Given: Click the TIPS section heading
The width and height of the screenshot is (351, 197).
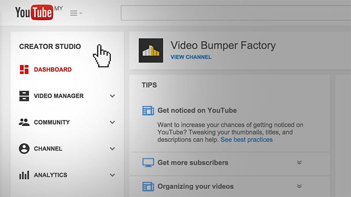Looking at the screenshot, I should click(149, 85).
